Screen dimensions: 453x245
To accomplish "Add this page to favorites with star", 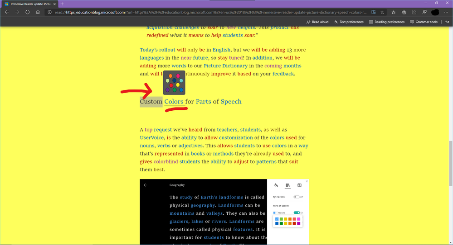I will pos(382,12).
